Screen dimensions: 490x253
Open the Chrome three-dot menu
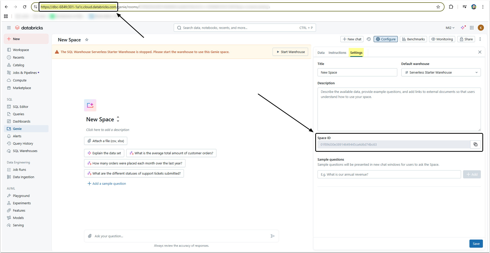[483, 7]
